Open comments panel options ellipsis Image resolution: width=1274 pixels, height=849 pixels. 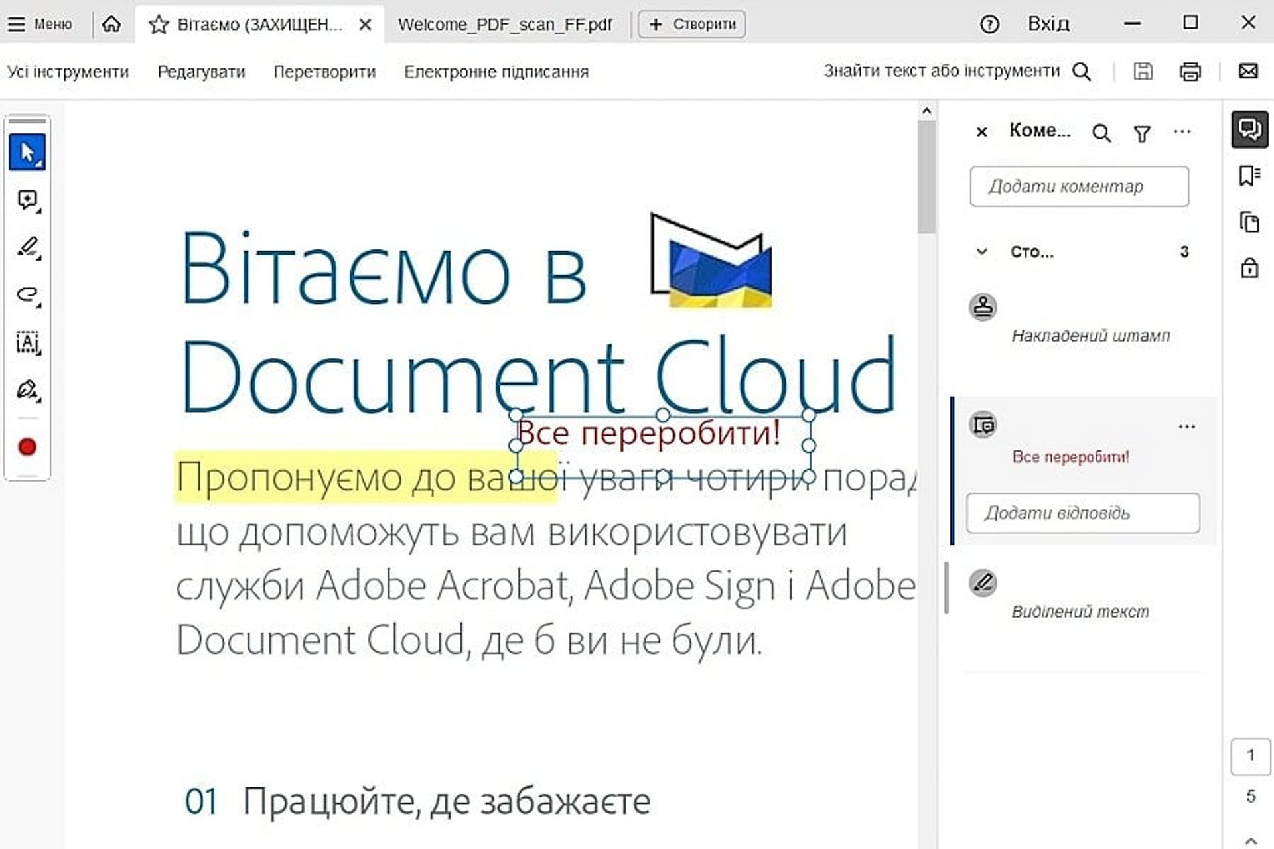(1182, 131)
